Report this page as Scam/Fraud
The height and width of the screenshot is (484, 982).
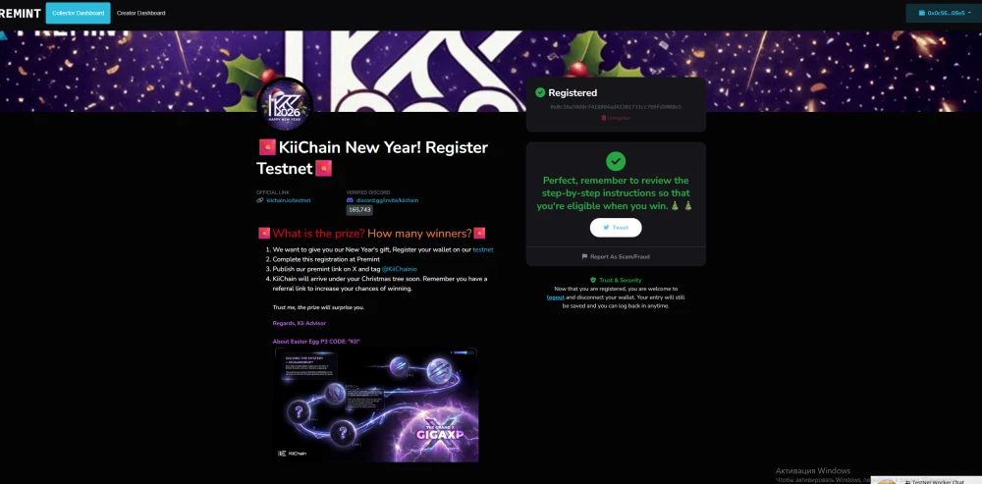pos(616,256)
